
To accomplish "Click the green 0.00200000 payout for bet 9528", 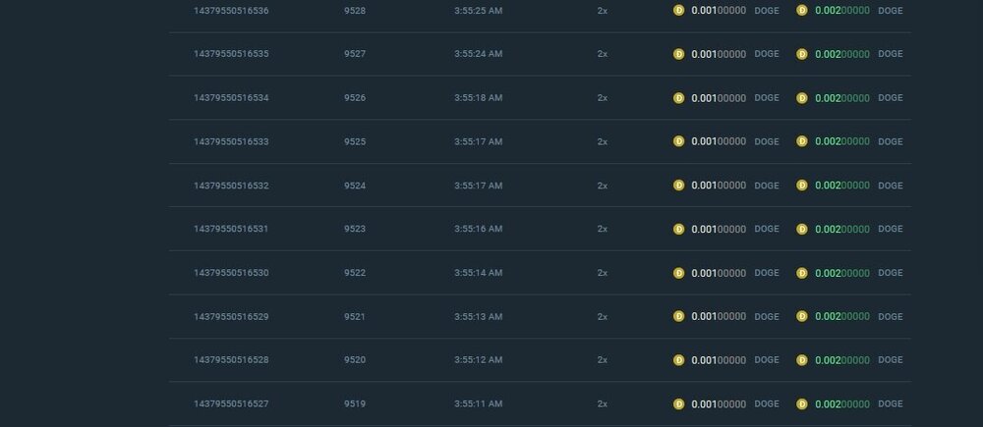I will 842,11.
